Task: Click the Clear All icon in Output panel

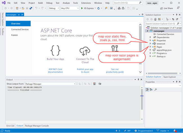Action: 94,84
